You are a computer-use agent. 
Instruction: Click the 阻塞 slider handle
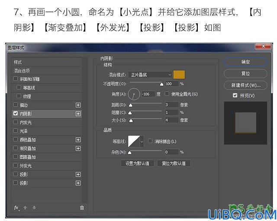point(130,113)
